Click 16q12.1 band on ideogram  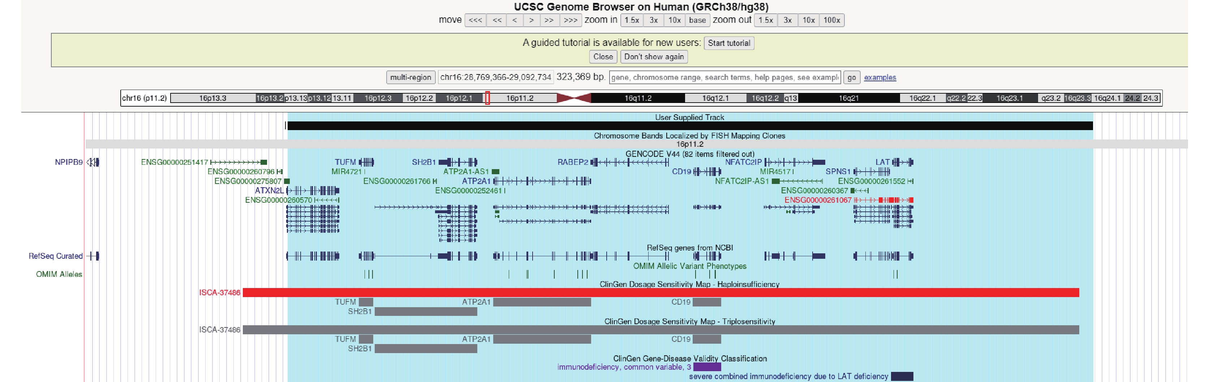pyautogui.click(x=715, y=98)
